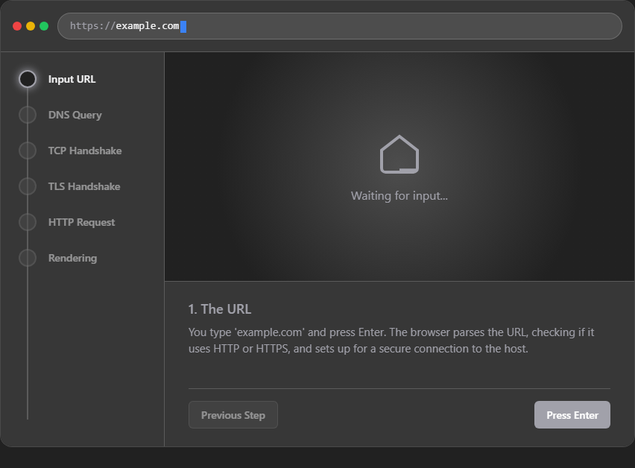Click the paragraph starting 'You type example.com'
Image resolution: width=635 pixels, height=468 pixels.
coord(391,341)
